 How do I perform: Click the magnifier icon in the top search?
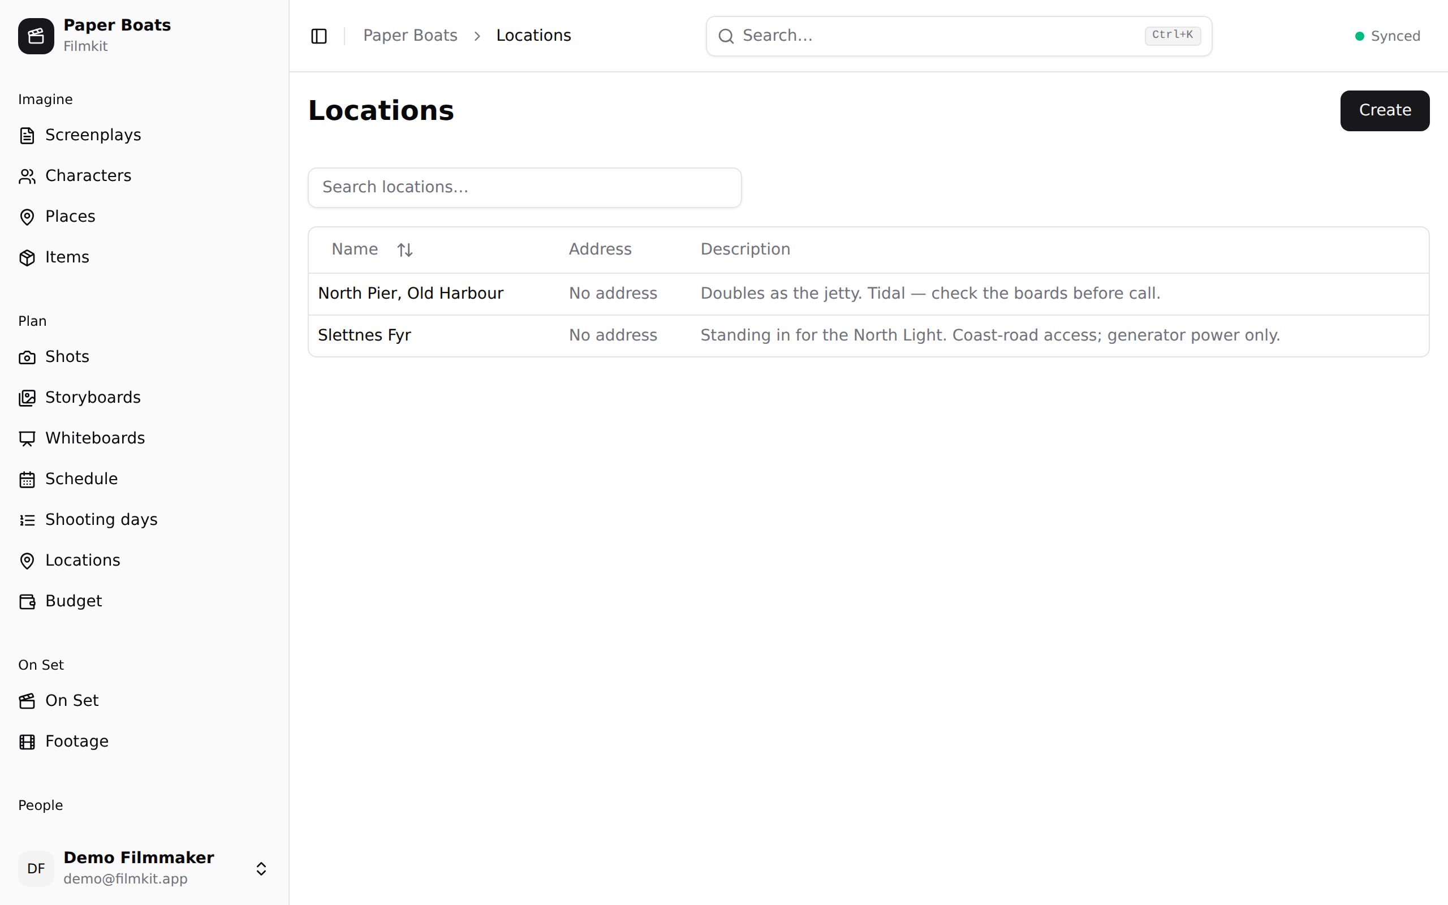coord(726,36)
